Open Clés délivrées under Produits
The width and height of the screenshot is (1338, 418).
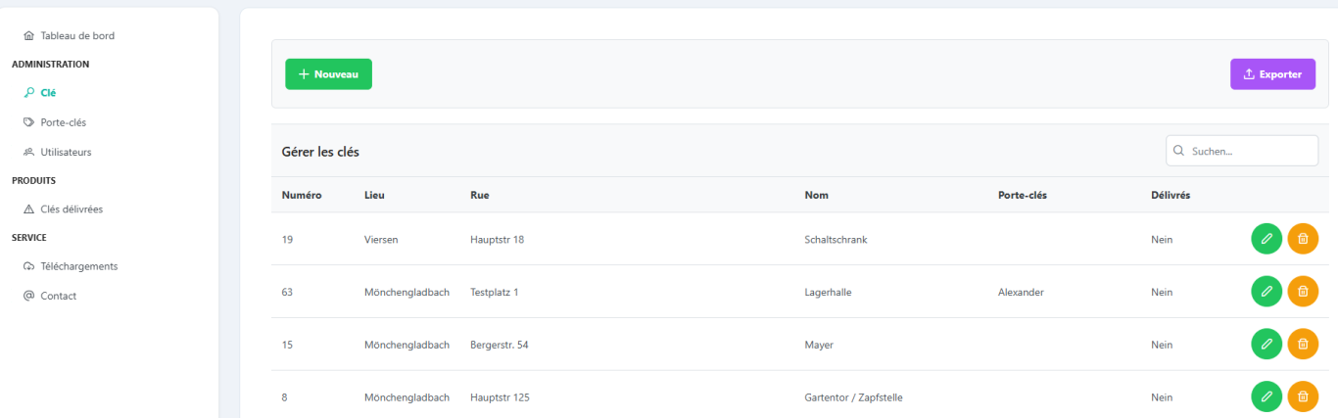(71, 209)
